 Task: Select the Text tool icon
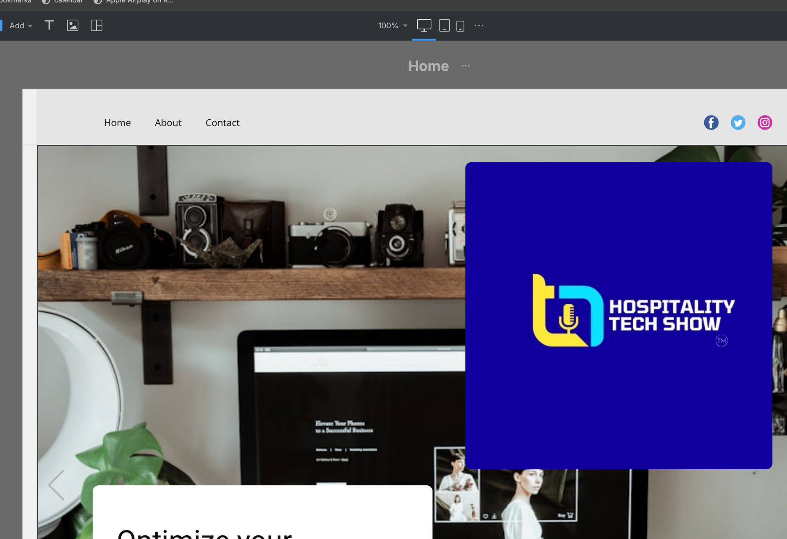coord(49,25)
